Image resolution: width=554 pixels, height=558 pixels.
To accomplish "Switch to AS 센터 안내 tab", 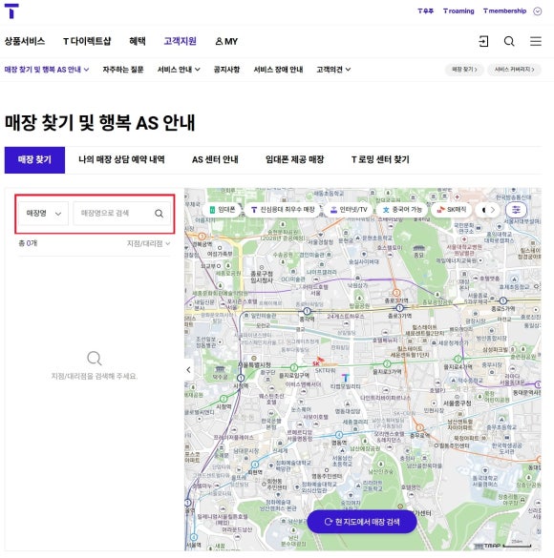I will coord(215,159).
